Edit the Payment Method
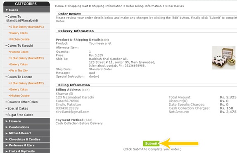The height and width of the screenshot is (153, 237). point(88,120)
